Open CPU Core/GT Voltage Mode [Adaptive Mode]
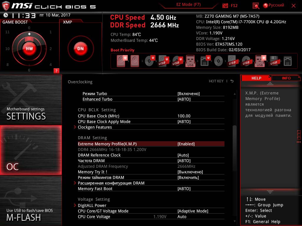The width and height of the screenshot is (302, 226). pyautogui.click(x=193, y=211)
